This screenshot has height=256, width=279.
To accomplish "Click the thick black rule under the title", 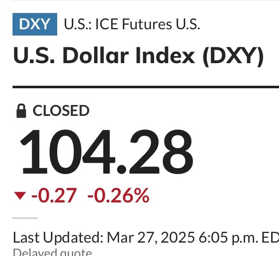I will point(146,87).
